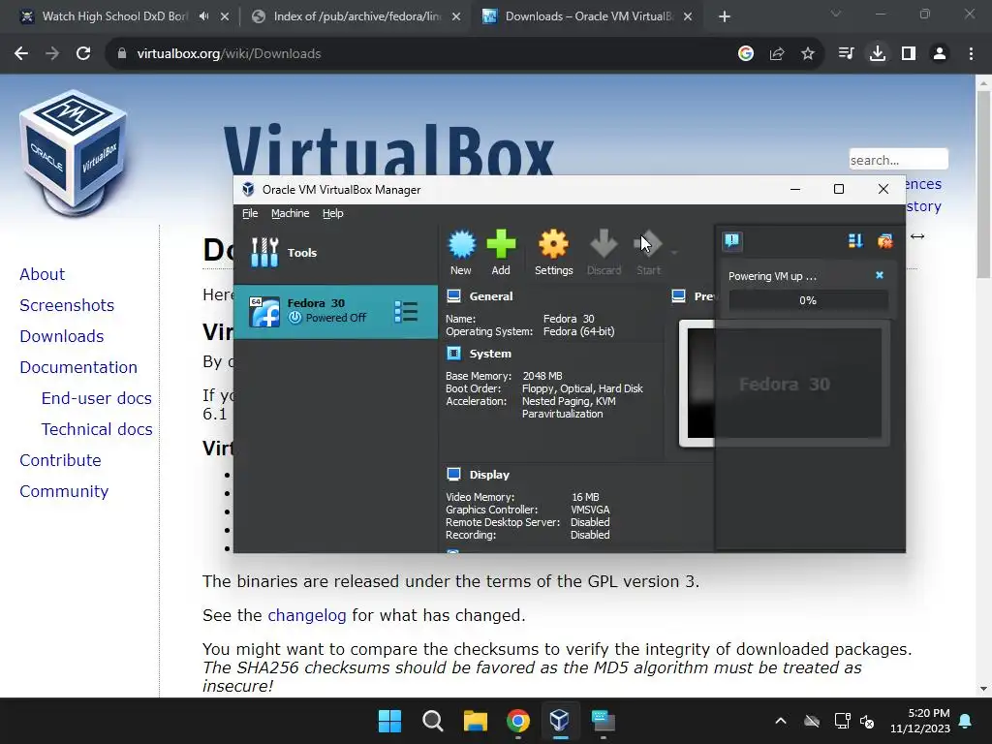992x744 pixels.
Task: Open the Fedora 30 machine tools list menu
Action: pyautogui.click(x=406, y=311)
